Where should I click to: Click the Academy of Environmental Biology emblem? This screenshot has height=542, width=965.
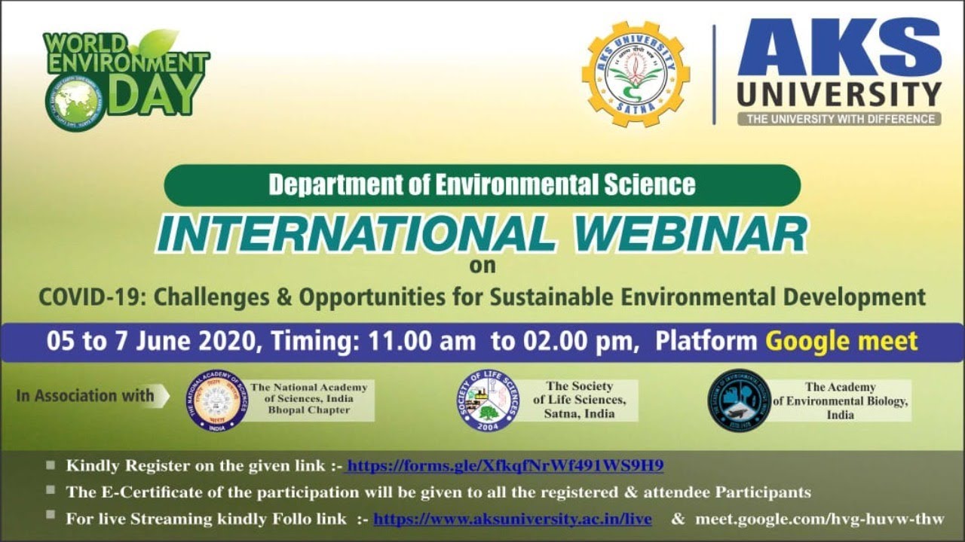(739, 400)
